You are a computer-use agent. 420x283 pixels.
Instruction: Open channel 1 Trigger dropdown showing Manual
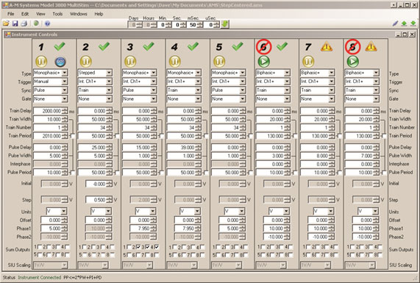click(51, 82)
